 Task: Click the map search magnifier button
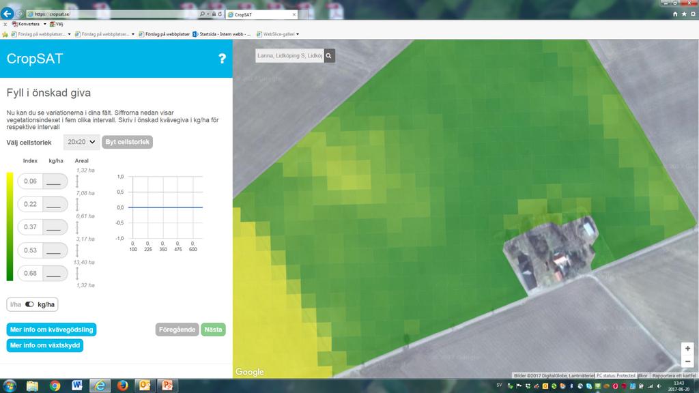click(x=329, y=56)
